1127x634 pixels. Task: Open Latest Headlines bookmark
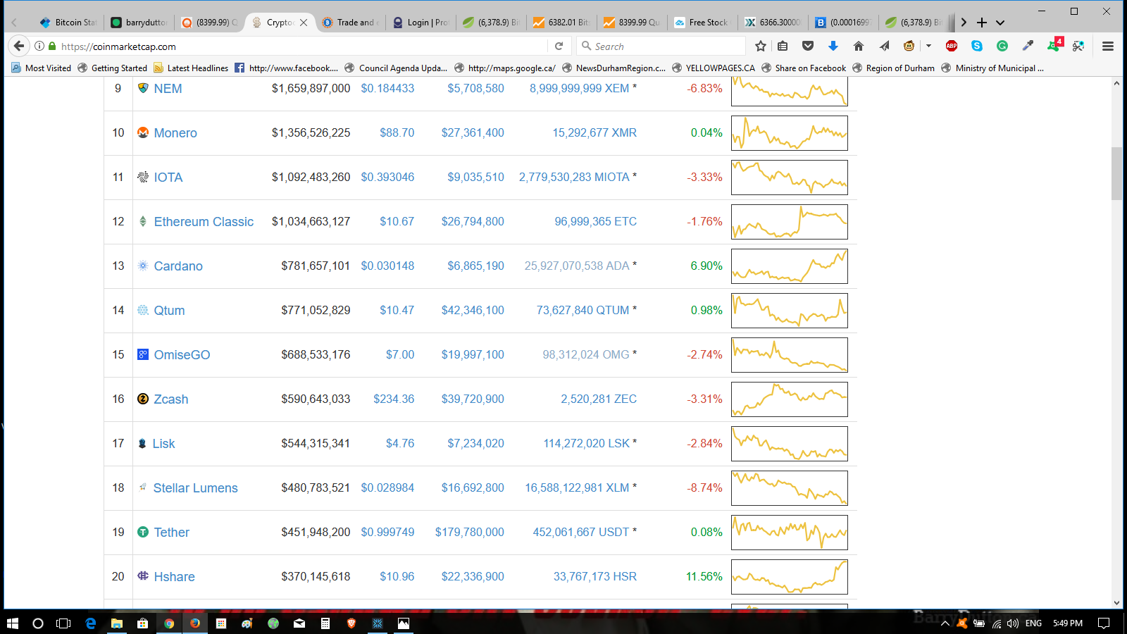point(191,68)
